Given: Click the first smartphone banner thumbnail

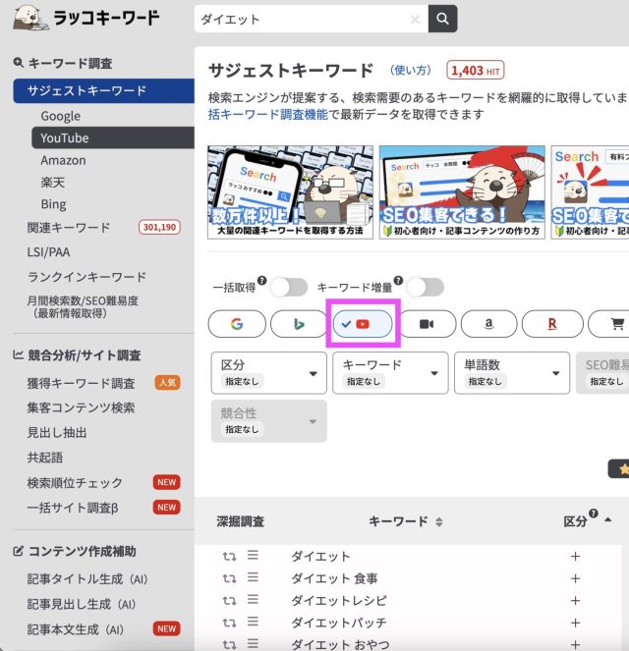Looking at the screenshot, I should (x=291, y=191).
